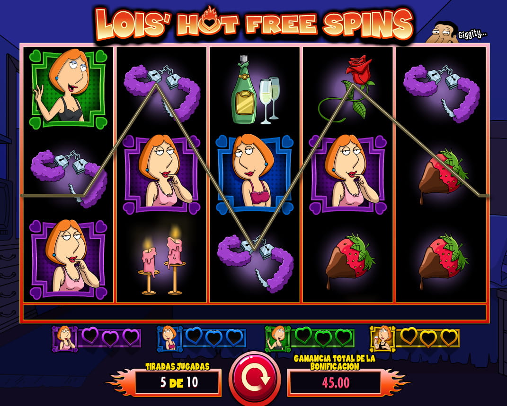Click the purple Lois heart meter icon

[x=65, y=338]
